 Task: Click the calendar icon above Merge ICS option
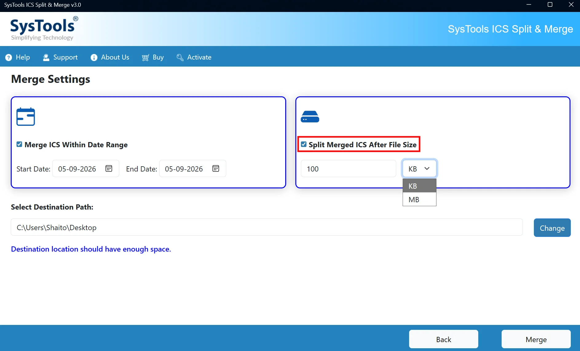point(26,117)
